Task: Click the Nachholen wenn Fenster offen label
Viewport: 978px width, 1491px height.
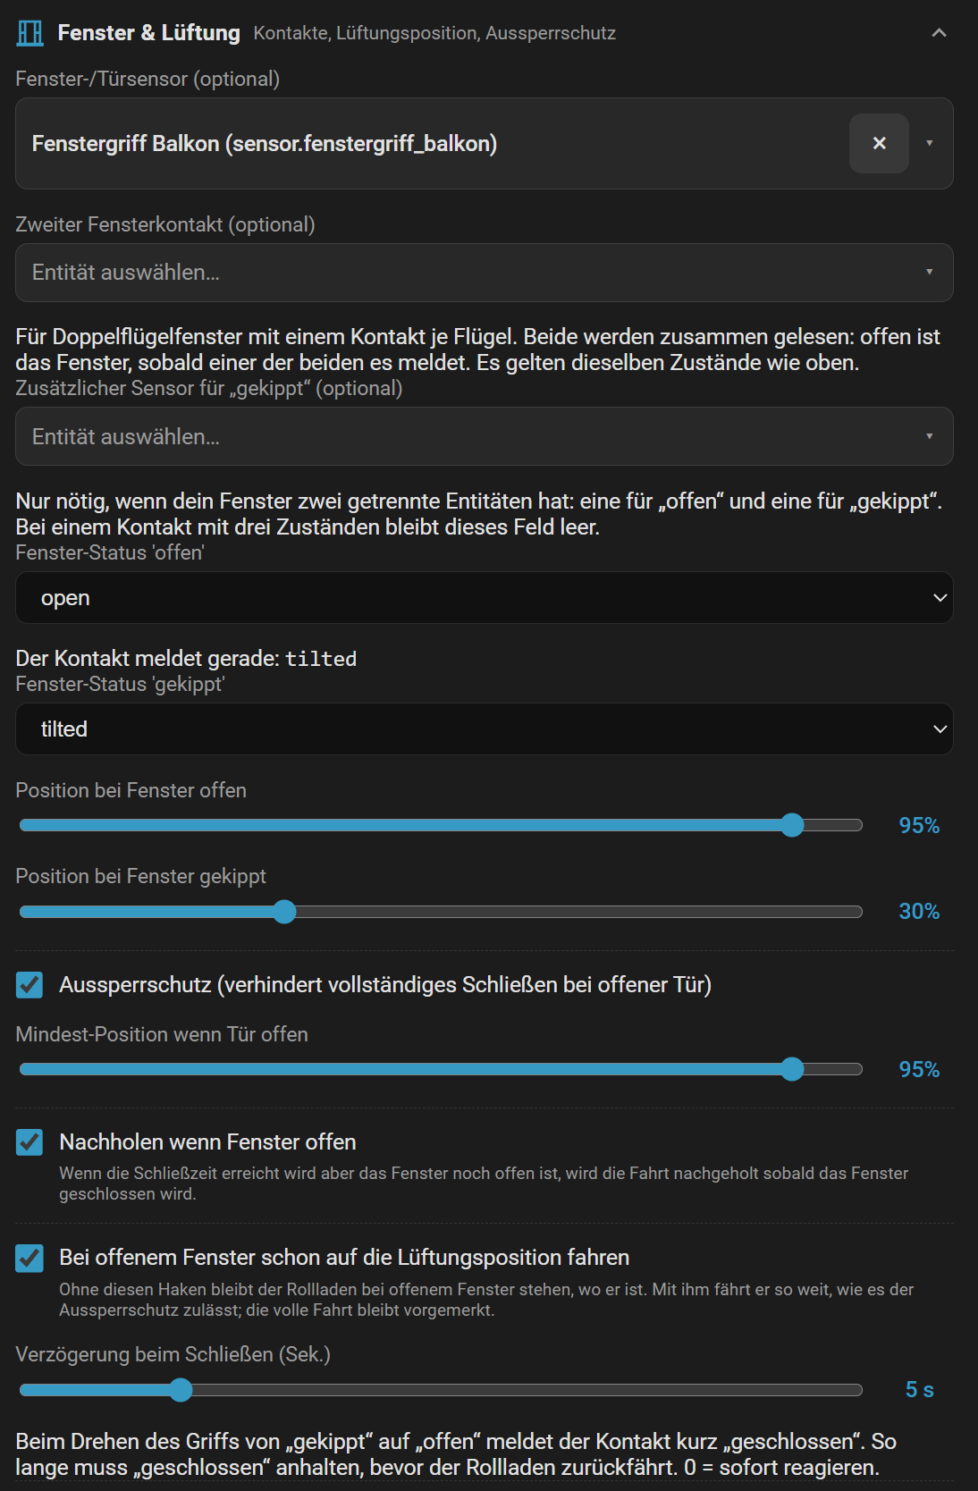Action: coord(207,1142)
